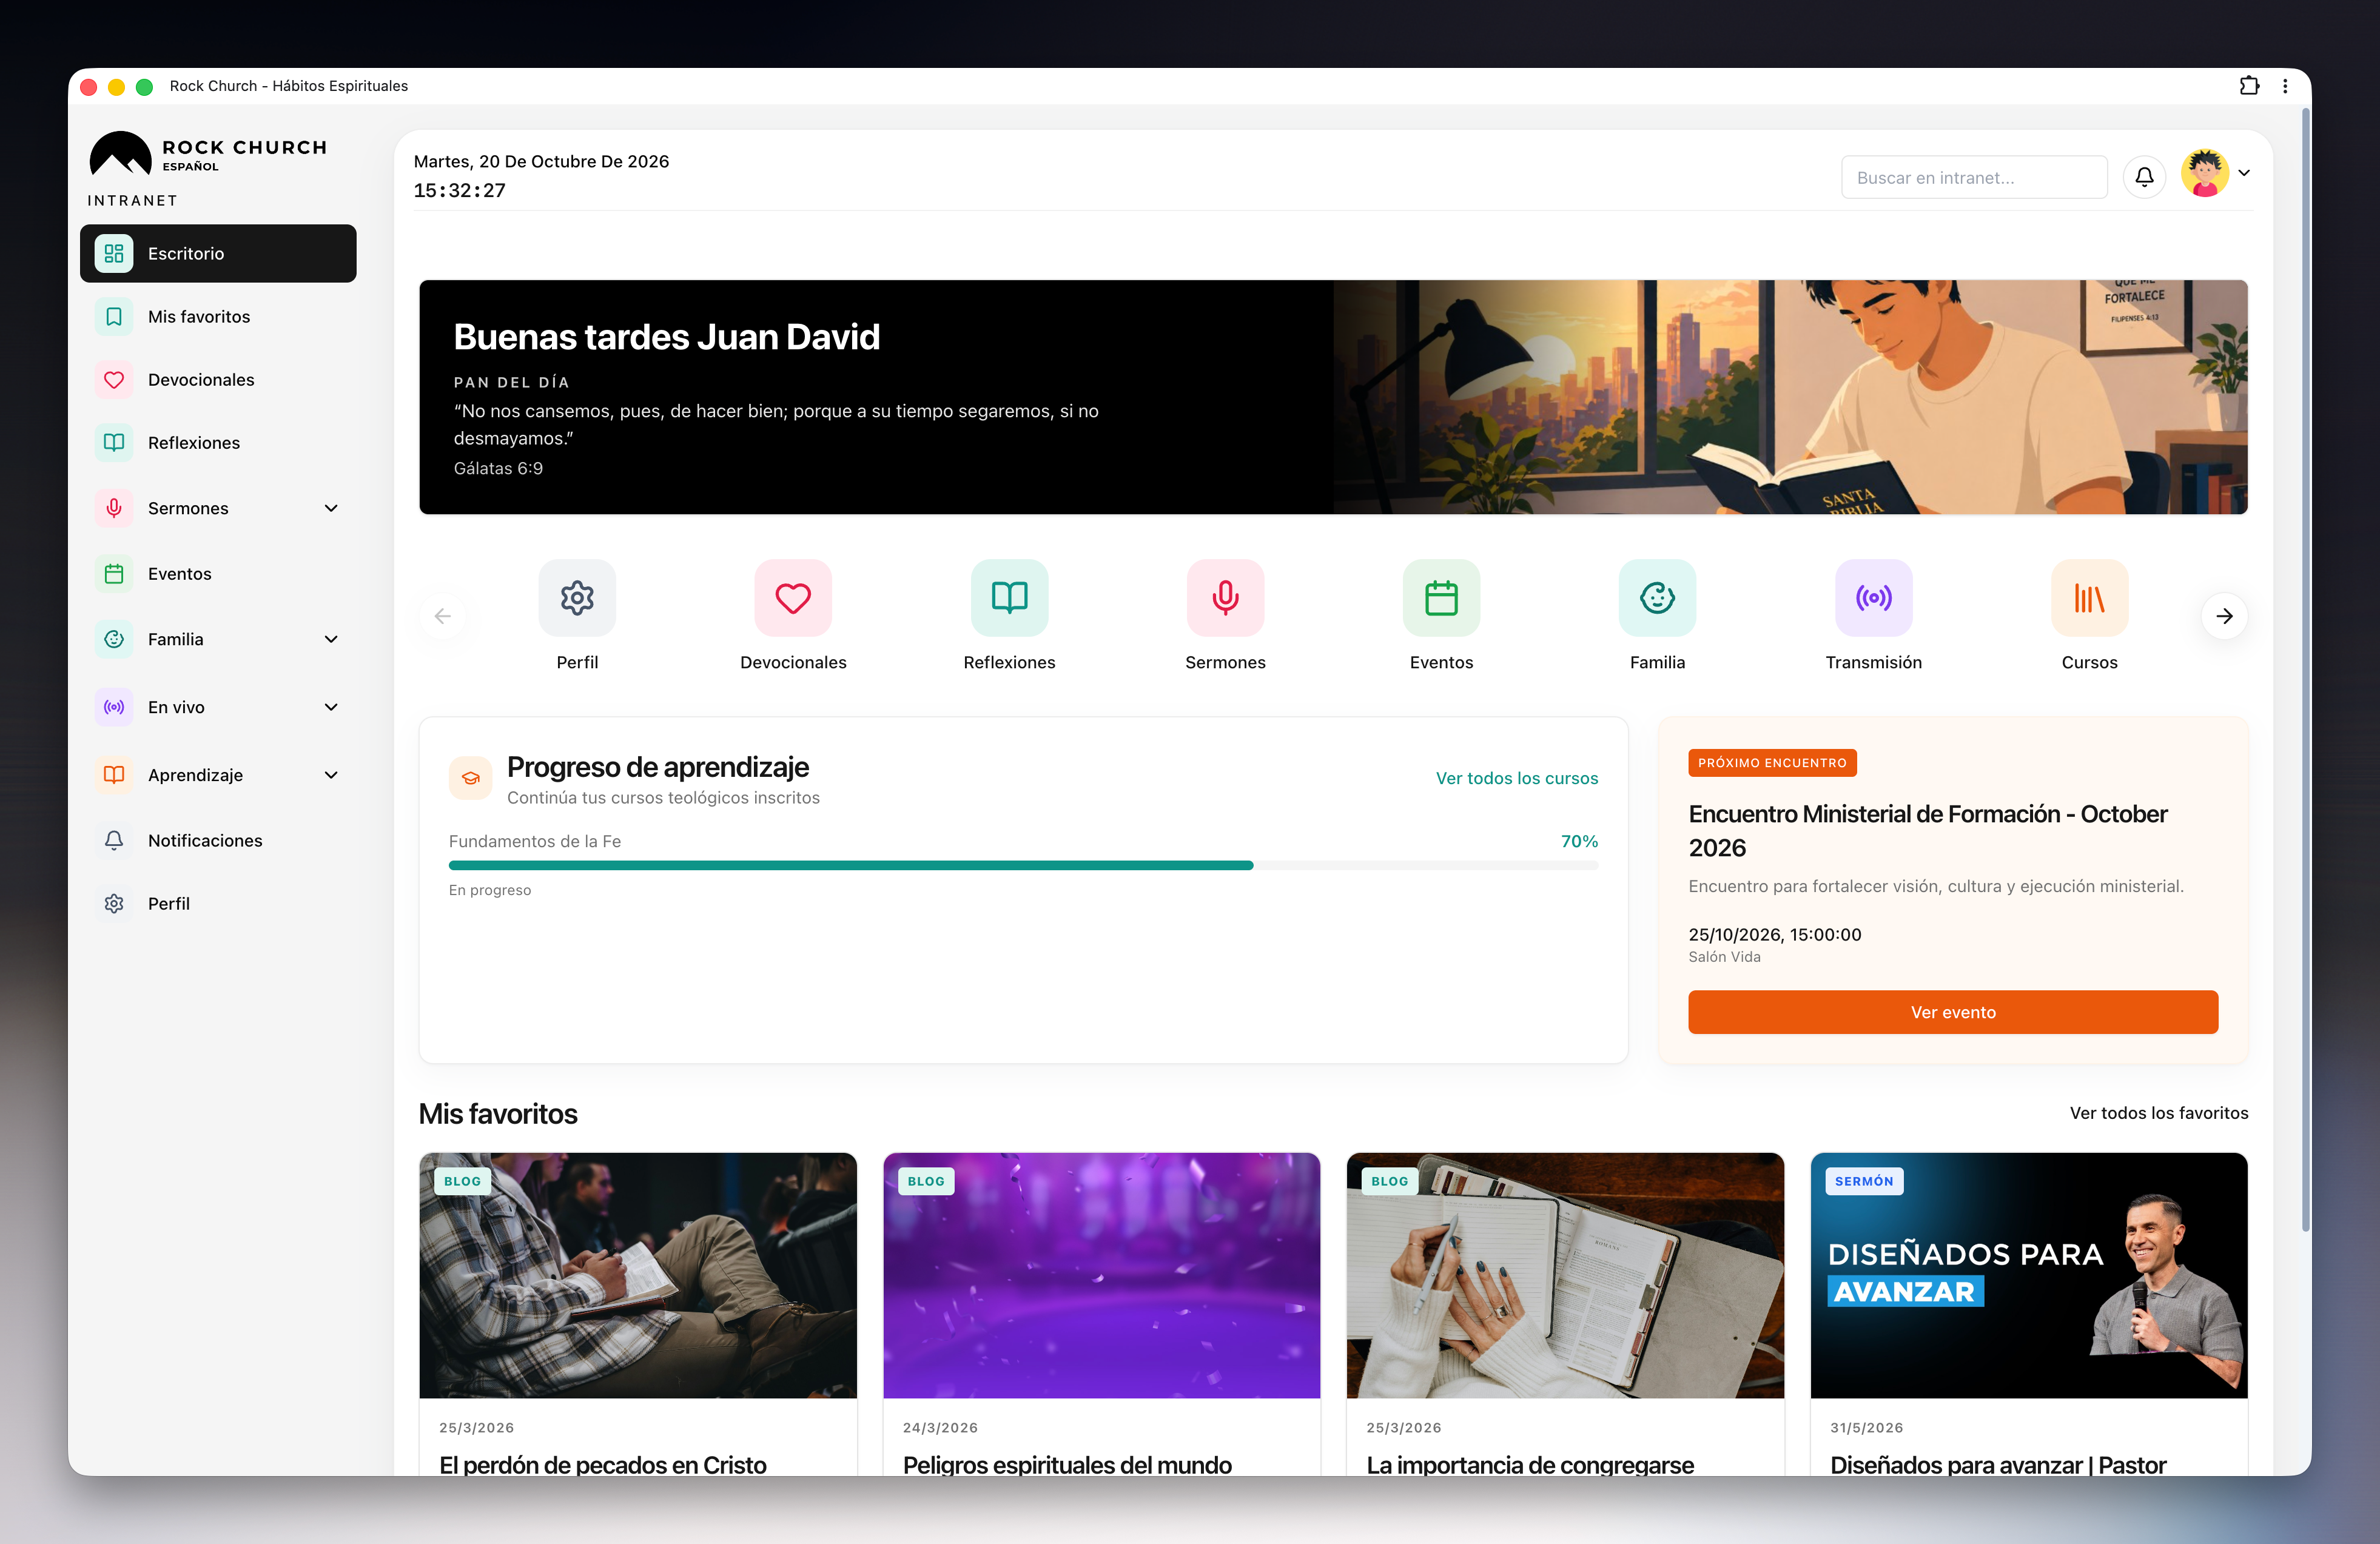Screen dimensions: 2380x1544
Task: Click the left arrow of shortcut carousel
Action: pyautogui.click(x=443, y=616)
